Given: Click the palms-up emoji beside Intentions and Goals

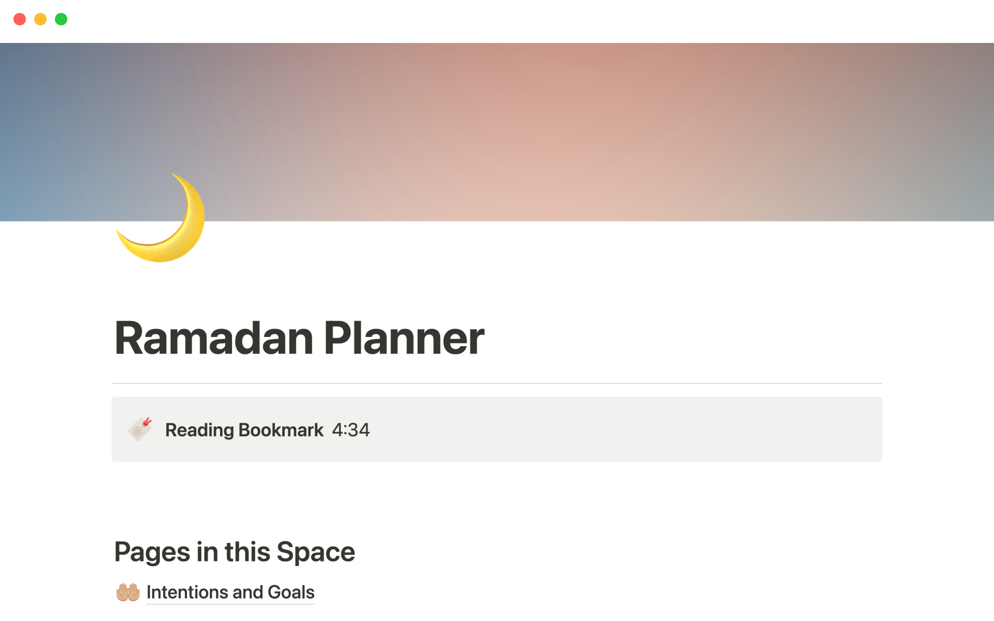Looking at the screenshot, I should tap(127, 591).
